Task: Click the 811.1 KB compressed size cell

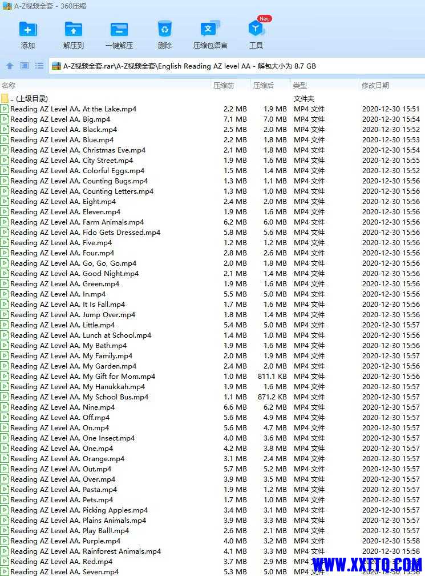Action: pyautogui.click(x=272, y=376)
